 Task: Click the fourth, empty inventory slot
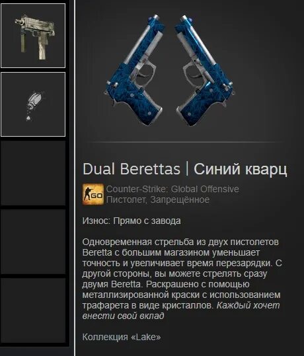(x=33, y=242)
